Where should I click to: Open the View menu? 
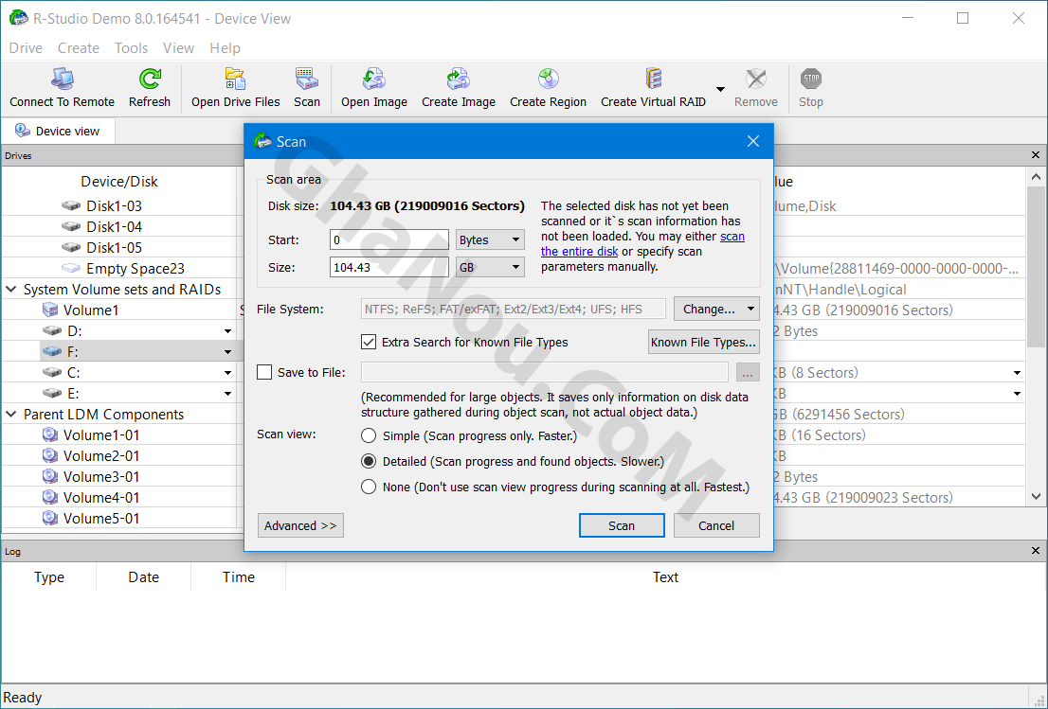click(x=178, y=48)
